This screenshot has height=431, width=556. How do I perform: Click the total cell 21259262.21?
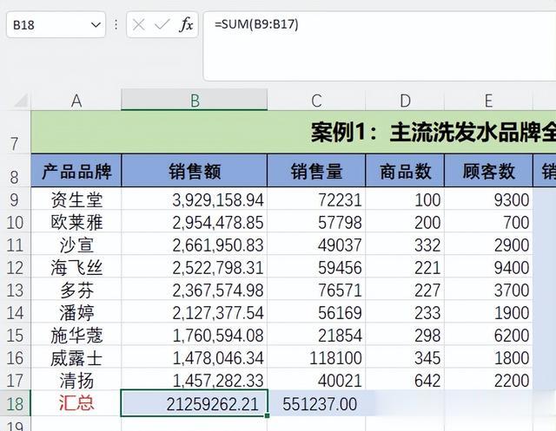tap(195, 403)
